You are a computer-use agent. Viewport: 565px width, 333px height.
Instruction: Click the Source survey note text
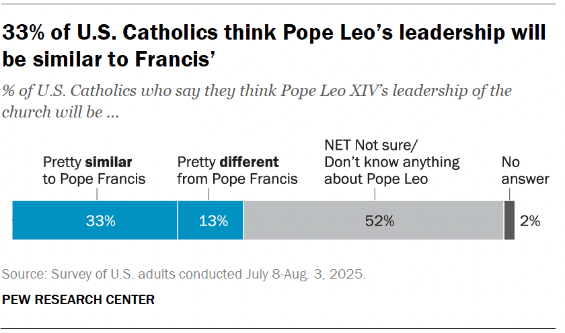[184, 275]
